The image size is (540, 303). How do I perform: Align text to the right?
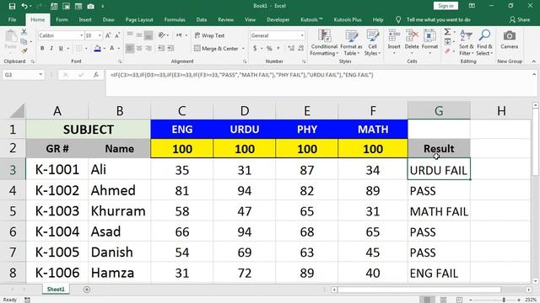(x=148, y=49)
